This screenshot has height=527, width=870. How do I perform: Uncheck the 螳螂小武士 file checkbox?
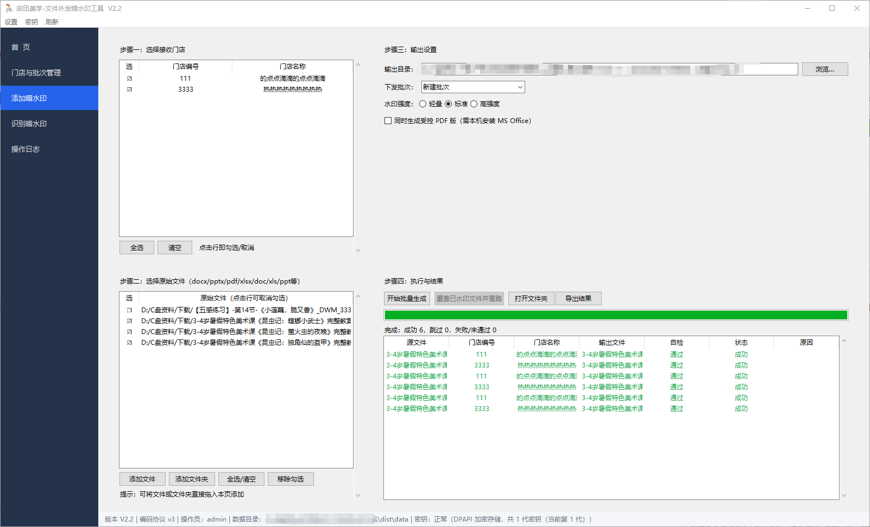point(129,321)
